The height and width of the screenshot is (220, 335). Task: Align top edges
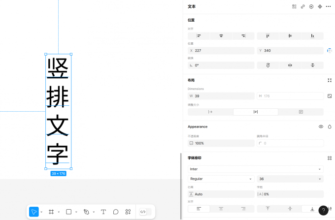click(x=268, y=36)
